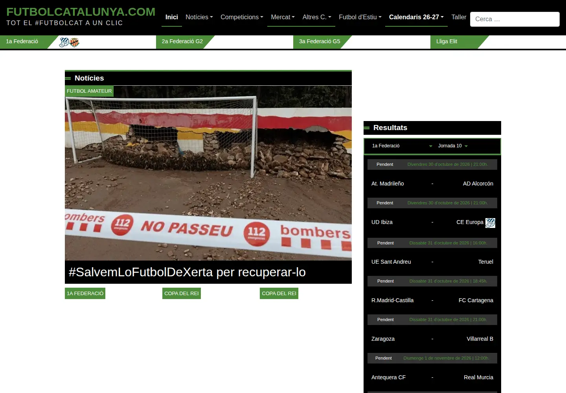This screenshot has width=566, height=393.
Task: Open the Jornada 10 selector
Action: [453, 146]
